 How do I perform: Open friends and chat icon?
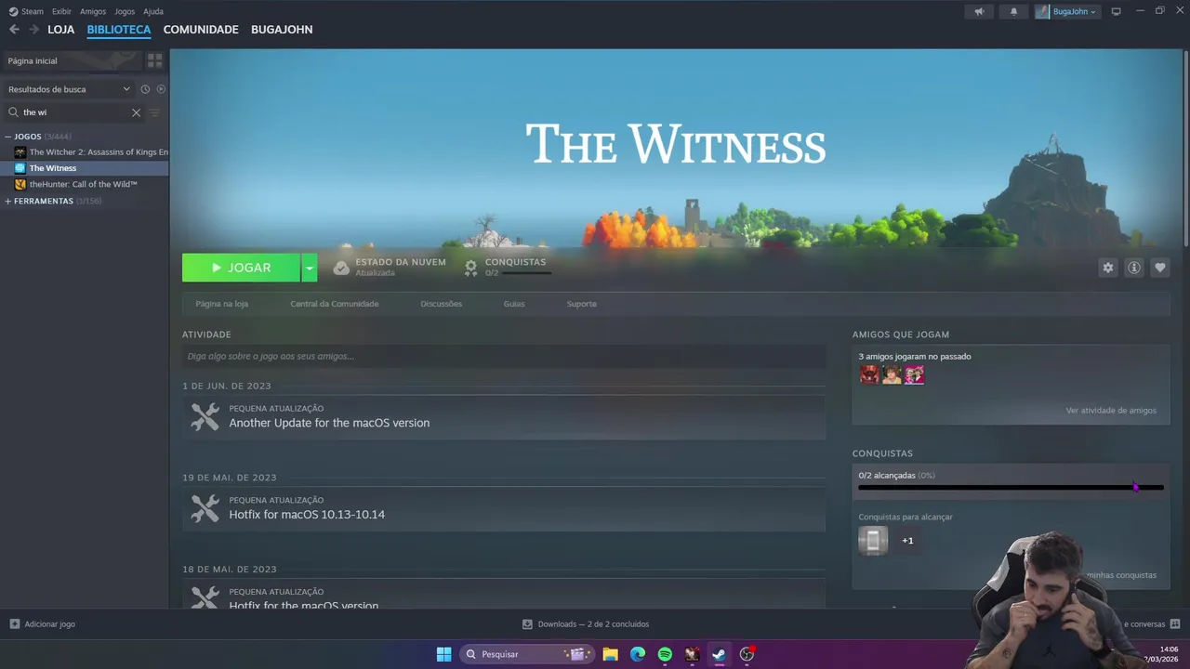[x=1174, y=624]
